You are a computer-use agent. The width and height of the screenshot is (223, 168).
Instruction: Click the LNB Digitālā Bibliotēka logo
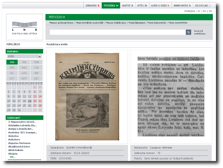click(24, 27)
